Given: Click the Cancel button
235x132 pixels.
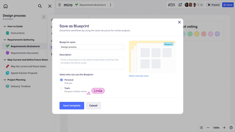Looking at the screenshot, I should [x=93, y=106].
